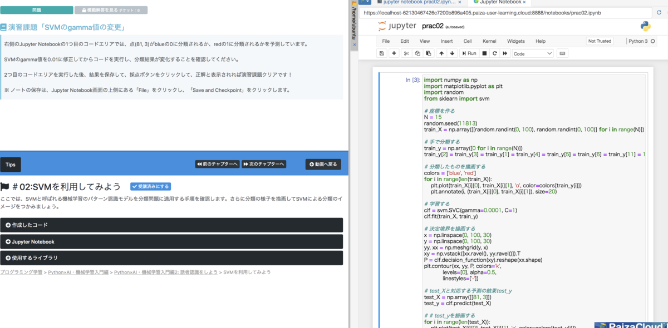
Task: Cut the selected cell with the scissors icon
Action: click(x=407, y=53)
